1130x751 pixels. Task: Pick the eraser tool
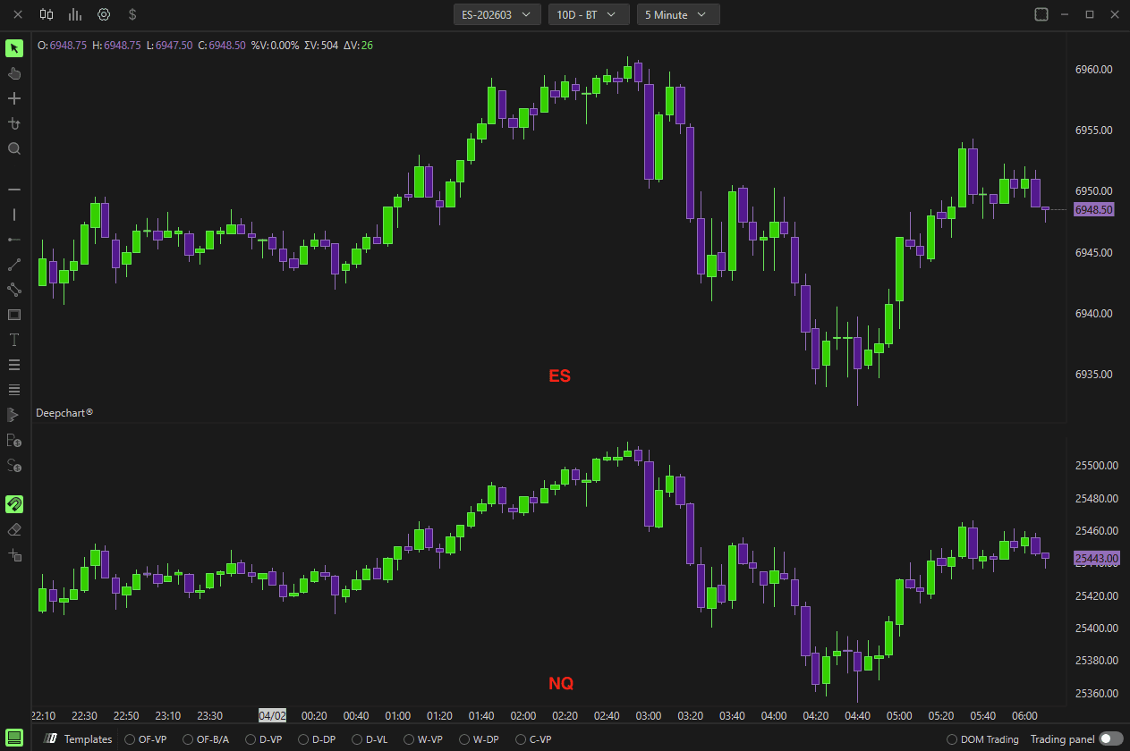coord(13,529)
